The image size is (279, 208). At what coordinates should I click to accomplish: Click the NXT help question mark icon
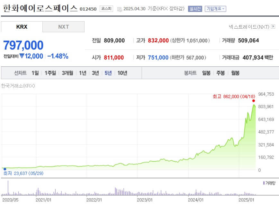coord(274,27)
